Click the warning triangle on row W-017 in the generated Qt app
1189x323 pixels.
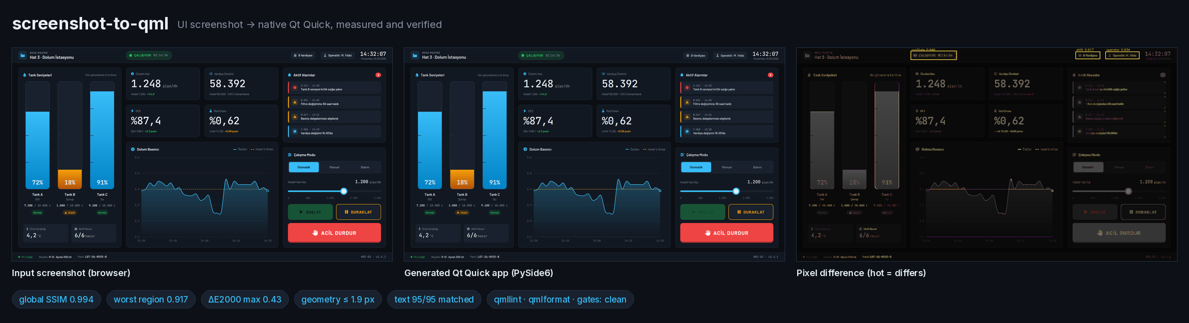[687, 117]
